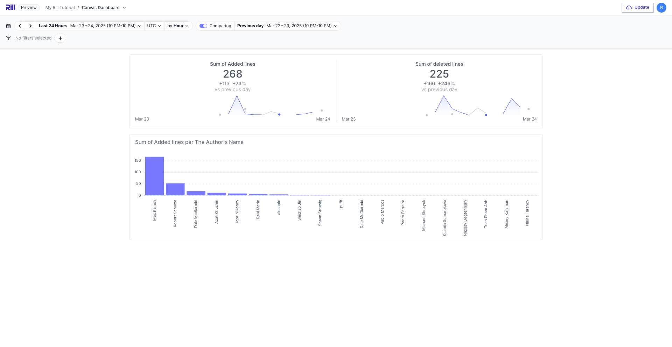
Task: Click the No filters selected text
Action: (x=33, y=38)
